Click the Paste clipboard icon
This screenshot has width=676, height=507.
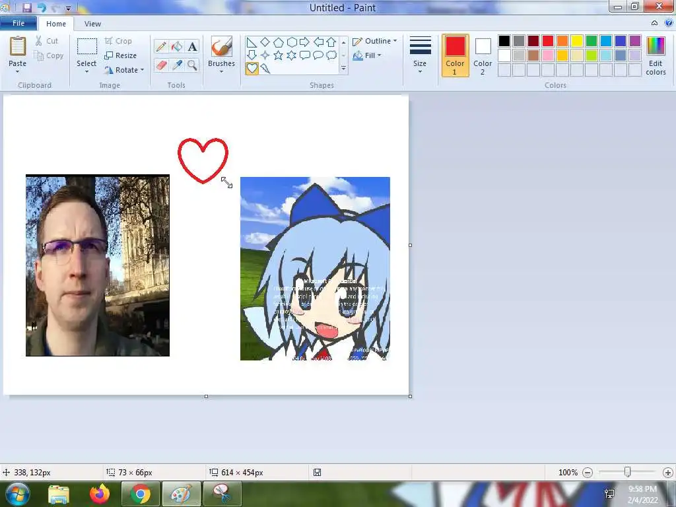(x=18, y=46)
